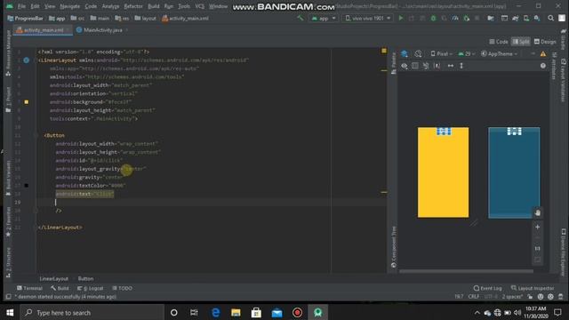This screenshot has width=569, height=320.
Task: Click the LinearLayout breadcrumb at editor bottom
Action: (x=53, y=278)
